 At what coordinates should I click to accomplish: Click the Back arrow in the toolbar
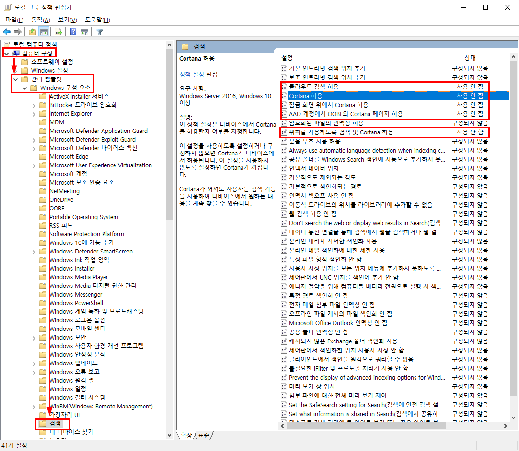coord(7,32)
